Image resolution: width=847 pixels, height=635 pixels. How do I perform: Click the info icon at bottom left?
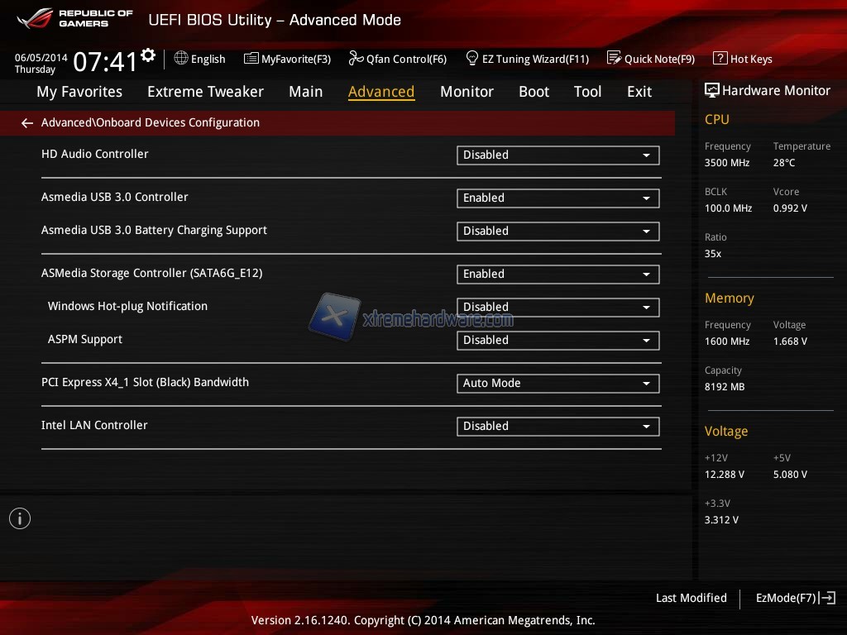[x=20, y=518]
